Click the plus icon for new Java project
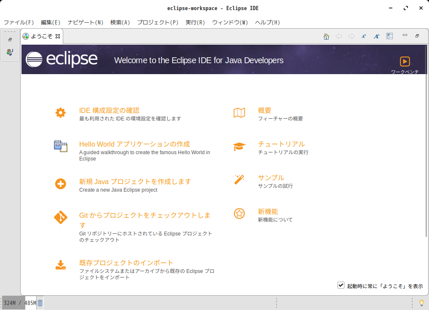This screenshot has height=310, width=429. (x=60, y=184)
